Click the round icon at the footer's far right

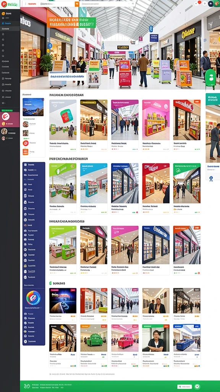tap(197, 387)
